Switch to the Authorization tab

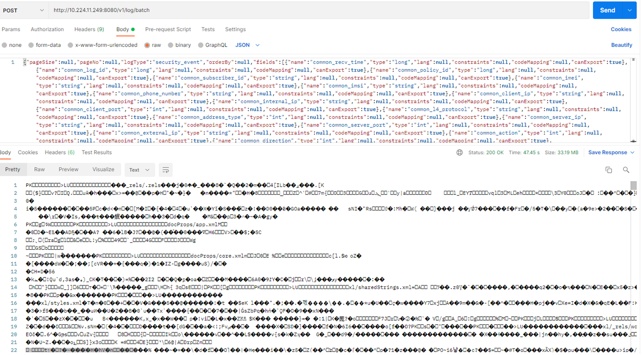tap(47, 30)
